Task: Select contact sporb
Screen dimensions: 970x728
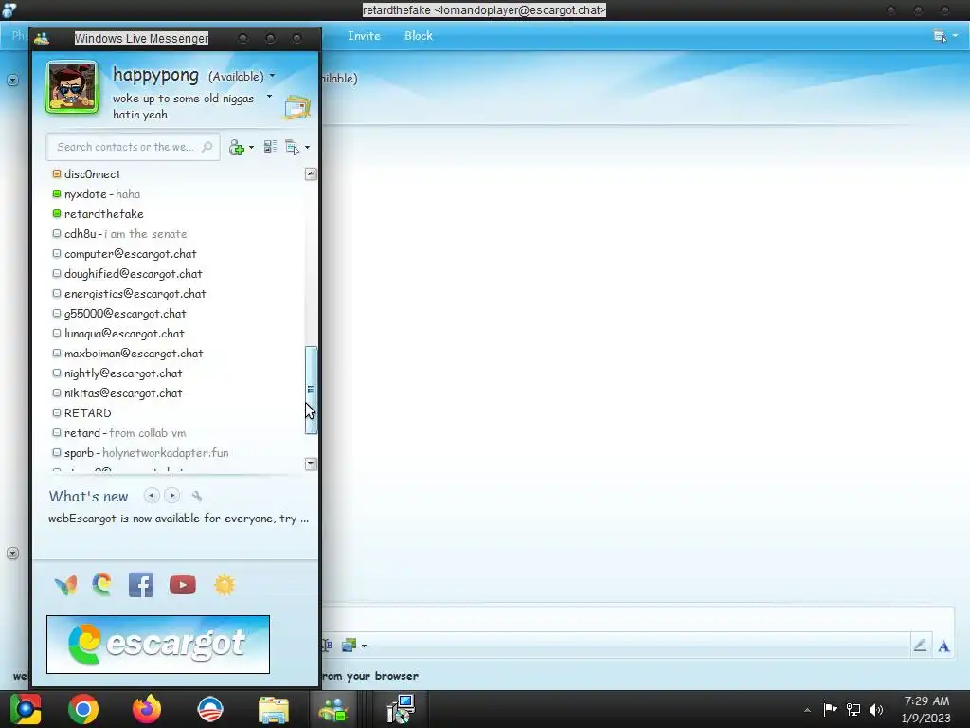Action: click(x=141, y=452)
